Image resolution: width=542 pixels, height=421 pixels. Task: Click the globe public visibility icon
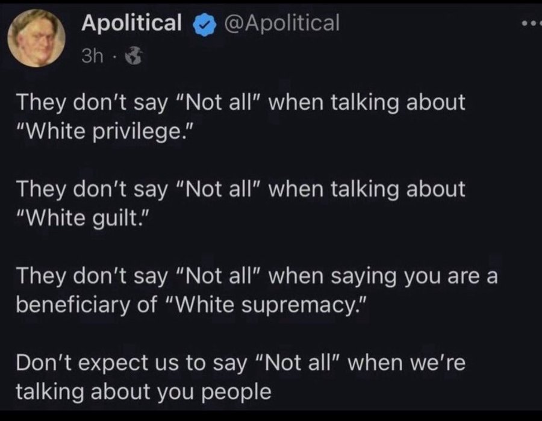click(133, 57)
